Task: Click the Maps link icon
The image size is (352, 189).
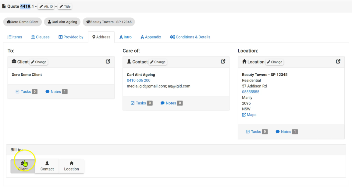Action: [x=244, y=115]
